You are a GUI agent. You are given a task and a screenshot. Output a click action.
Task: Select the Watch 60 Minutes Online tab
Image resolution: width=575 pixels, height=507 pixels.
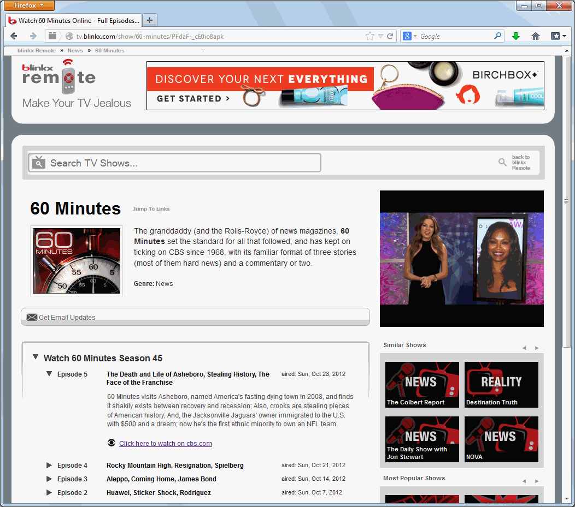pos(74,21)
